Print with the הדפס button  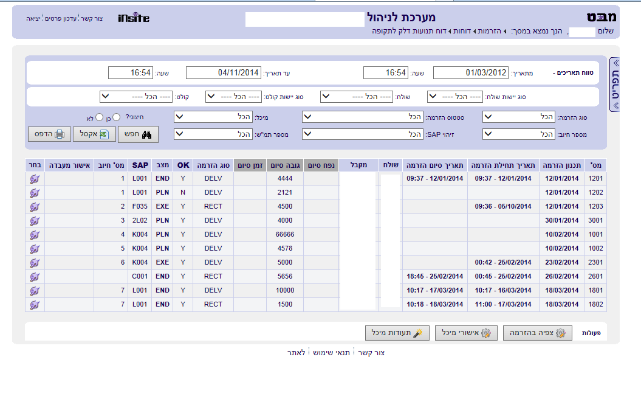point(49,134)
